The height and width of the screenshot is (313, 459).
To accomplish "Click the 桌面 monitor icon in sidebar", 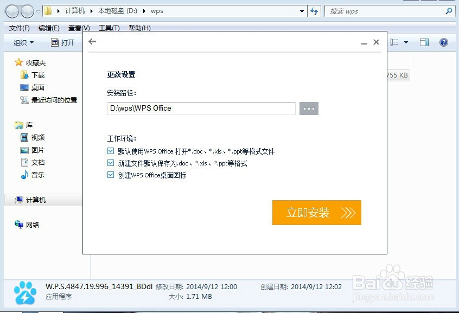I will click(24, 87).
